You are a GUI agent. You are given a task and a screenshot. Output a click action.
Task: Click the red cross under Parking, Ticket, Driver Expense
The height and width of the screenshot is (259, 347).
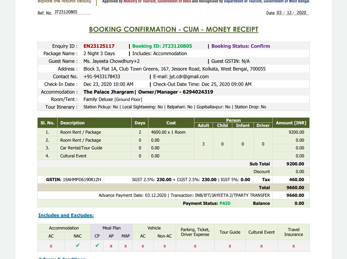click(195, 246)
